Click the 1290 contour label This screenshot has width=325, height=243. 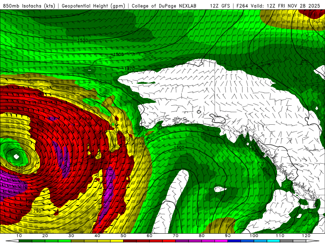36,211
